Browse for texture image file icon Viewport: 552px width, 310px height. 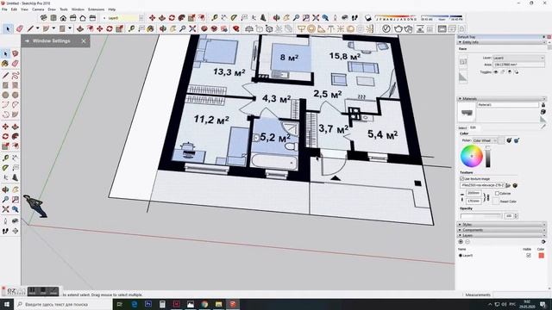pos(508,185)
